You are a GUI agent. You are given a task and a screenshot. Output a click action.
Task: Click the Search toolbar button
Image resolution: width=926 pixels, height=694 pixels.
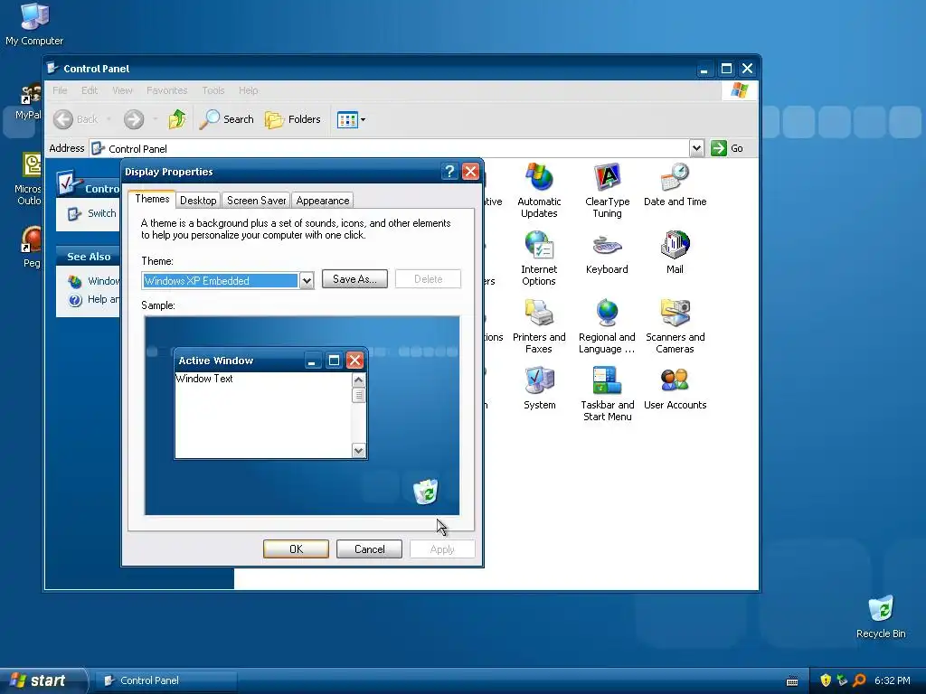227,119
